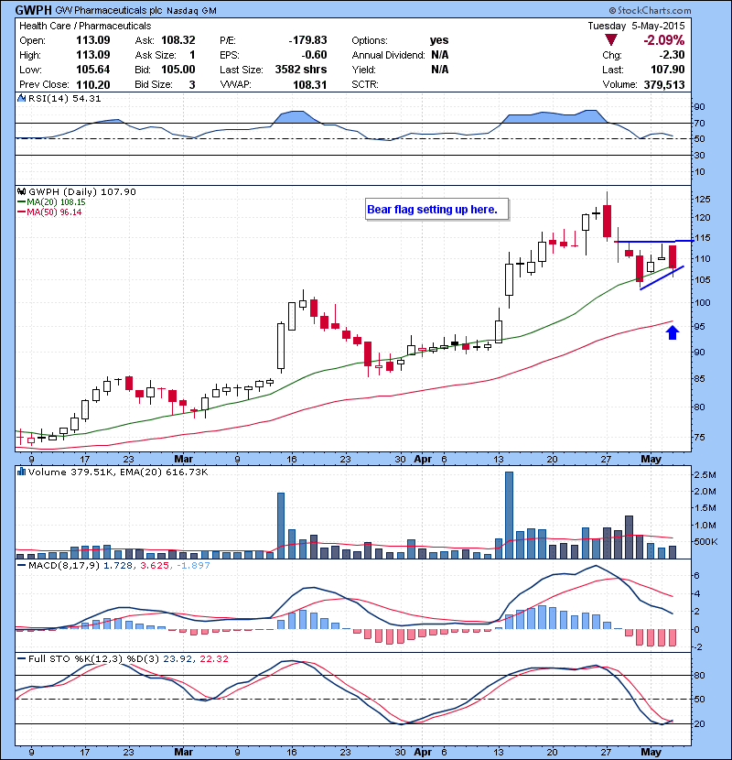Viewport: 732px width, 760px height.
Task: Click the GWPH Daily candlestick legend icon
Action: pos(21,192)
